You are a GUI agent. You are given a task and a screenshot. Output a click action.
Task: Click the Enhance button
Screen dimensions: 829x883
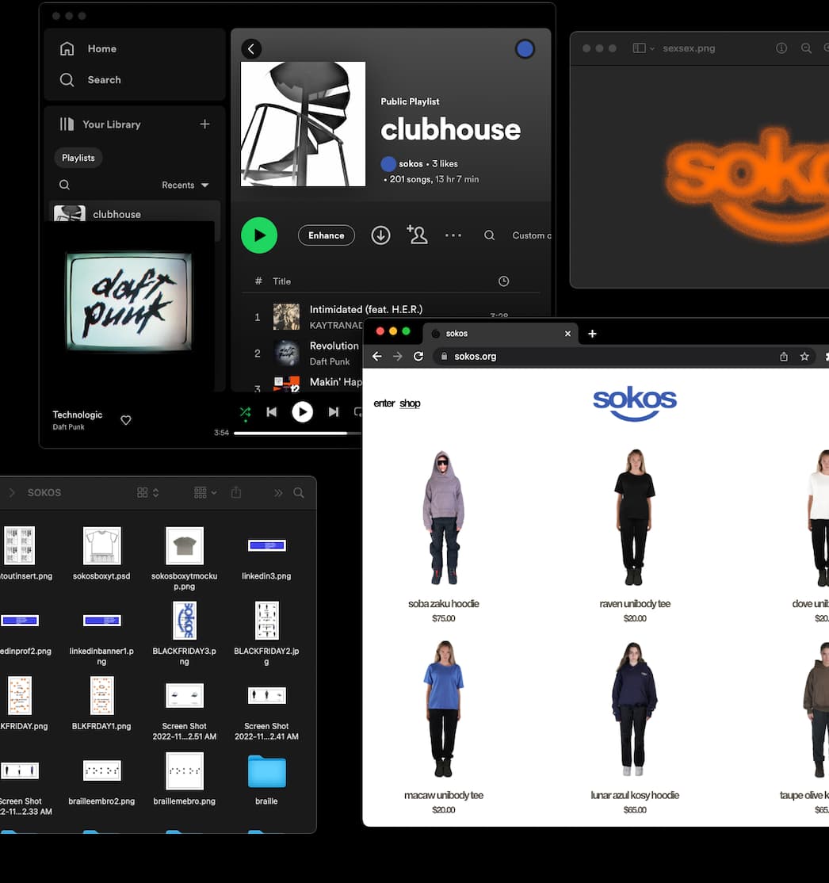[x=326, y=235]
